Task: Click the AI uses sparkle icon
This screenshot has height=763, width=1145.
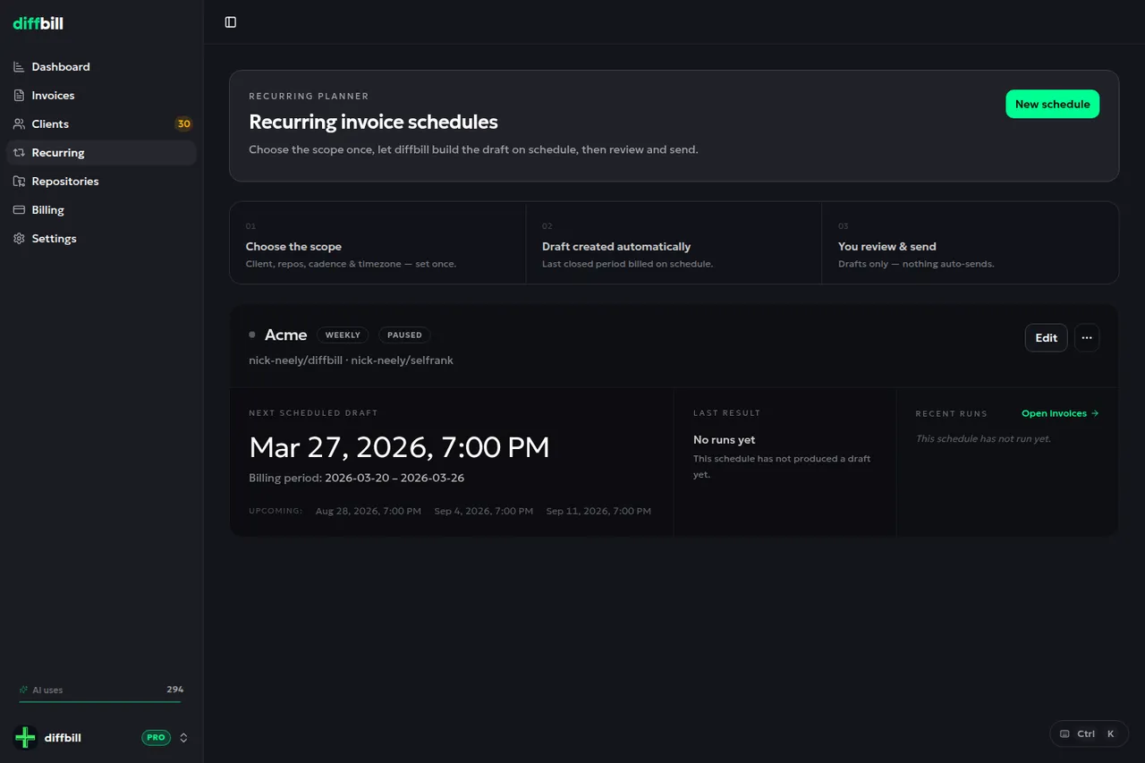Action: (24, 690)
